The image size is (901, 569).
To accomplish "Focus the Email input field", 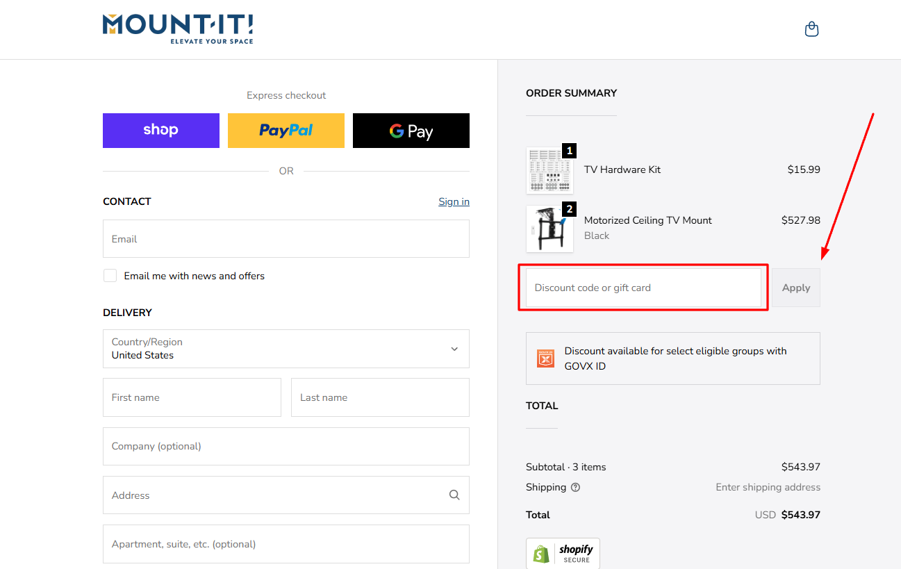I will pyautogui.click(x=286, y=239).
